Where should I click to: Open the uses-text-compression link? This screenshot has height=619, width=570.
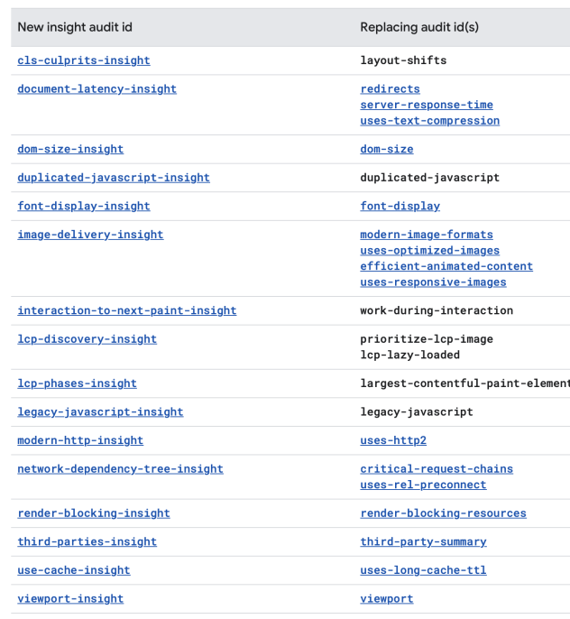pos(429,121)
